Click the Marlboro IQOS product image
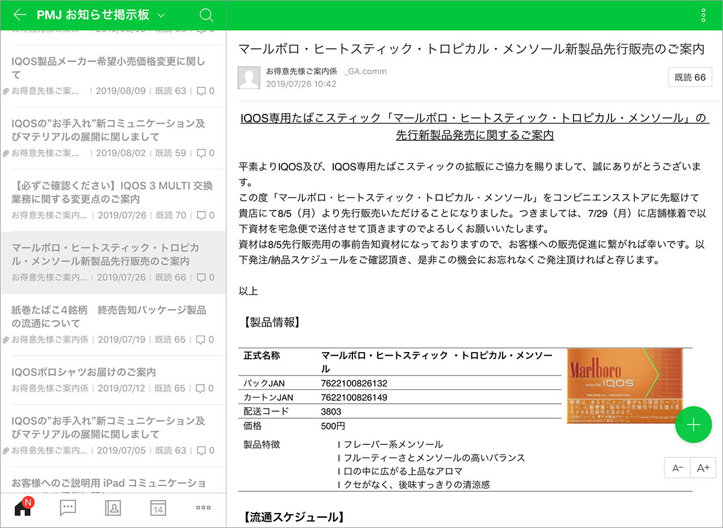The width and height of the screenshot is (723, 528). (624, 386)
